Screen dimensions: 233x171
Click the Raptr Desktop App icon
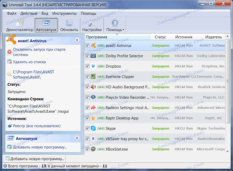point(93,118)
